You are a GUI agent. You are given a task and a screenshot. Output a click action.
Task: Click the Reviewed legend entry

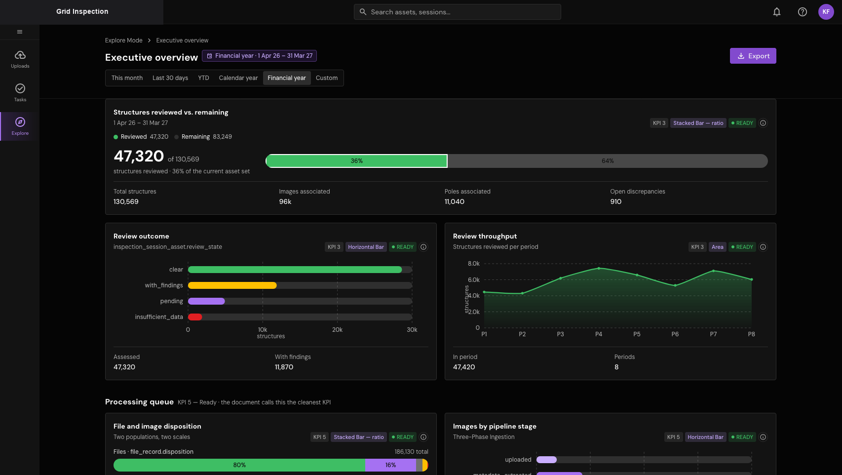141,137
